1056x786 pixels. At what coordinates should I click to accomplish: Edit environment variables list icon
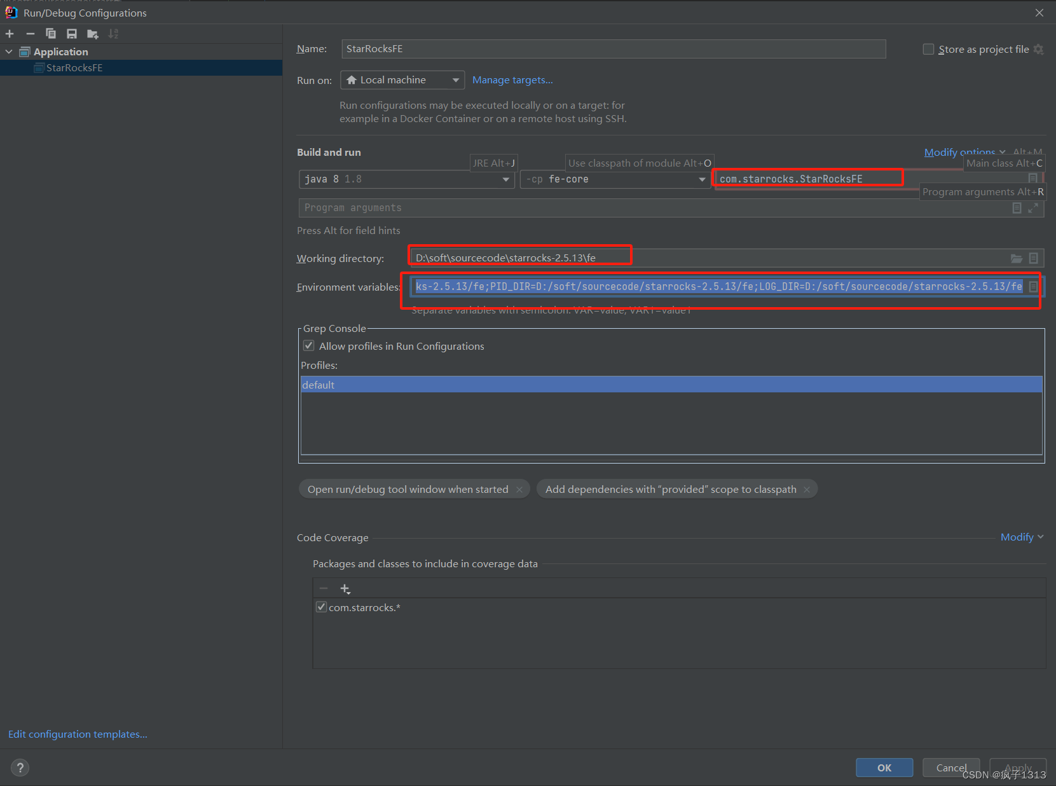click(x=1034, y=287)
